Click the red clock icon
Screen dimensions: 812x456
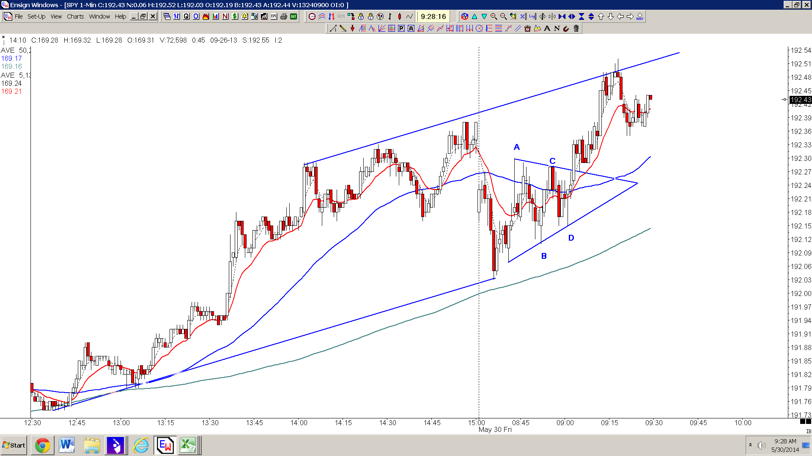click(x=312, y=16)
